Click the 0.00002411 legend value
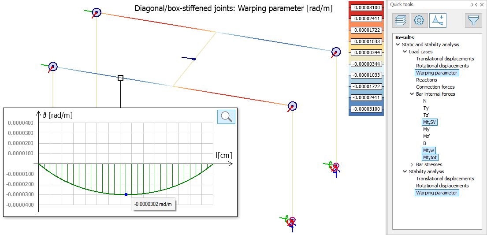The width and height of the screenshot is (487, 235). click(366, 19)
